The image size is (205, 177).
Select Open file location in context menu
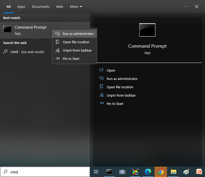pos(76,42)
